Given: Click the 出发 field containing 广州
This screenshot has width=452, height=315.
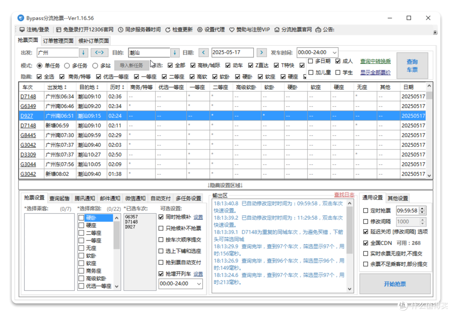Looking at the screenshot, I should 58,53.
